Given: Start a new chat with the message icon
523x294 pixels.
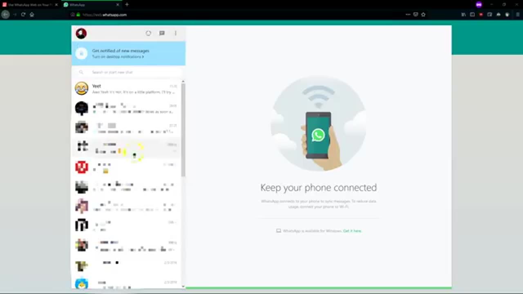Looking at the screenshot, I should pyautogui.click(x=162, y=33).
